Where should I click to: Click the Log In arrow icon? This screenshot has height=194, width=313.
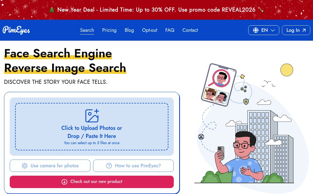click(x=304, y=30)
